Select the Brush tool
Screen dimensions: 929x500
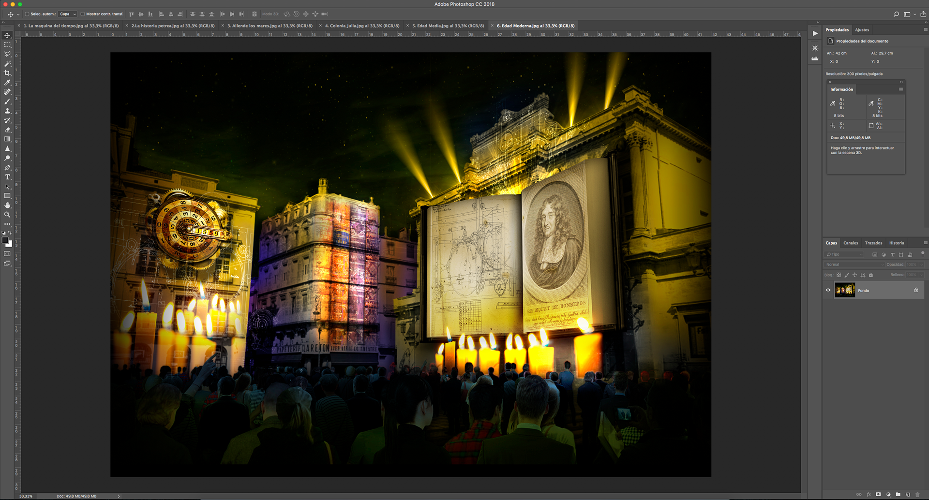[x=7, y=102]
